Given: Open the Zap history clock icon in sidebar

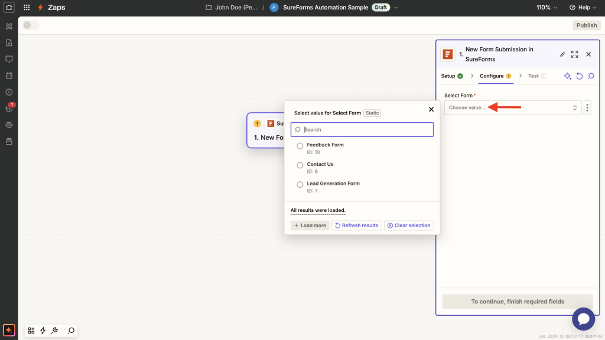Looking at the screenshot, I should click(x=9, y=92).
